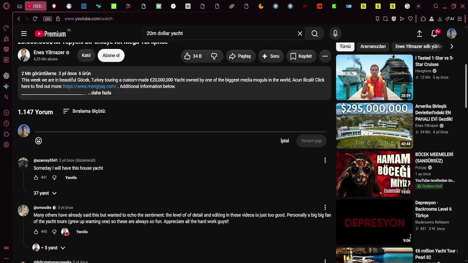This screenshot has height=263, width=468.
Task: Open options menu for @azeroxy5541 comment
Action: pos(325,160)
